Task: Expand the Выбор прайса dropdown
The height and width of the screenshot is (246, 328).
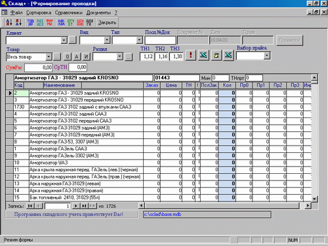Action: 267,56
